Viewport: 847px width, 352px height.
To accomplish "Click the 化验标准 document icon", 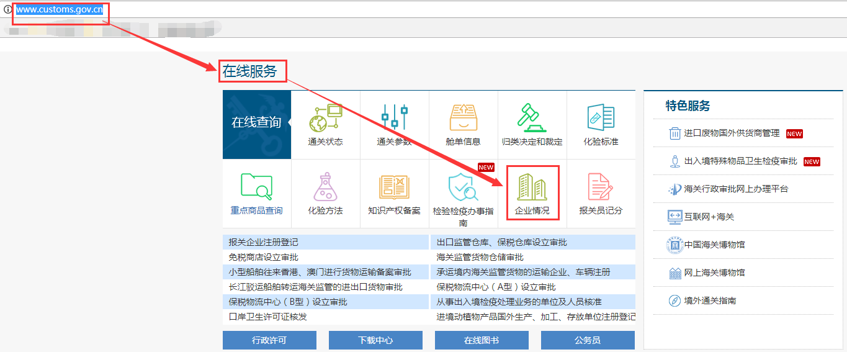I will point(601,117).
